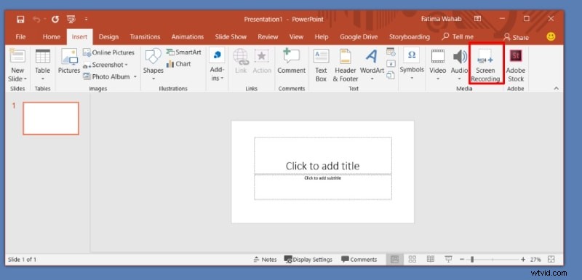Open zoom dialog via the 27% label
Screen dimensions: 582x280
pyautogui.click(x=535, y=260)
